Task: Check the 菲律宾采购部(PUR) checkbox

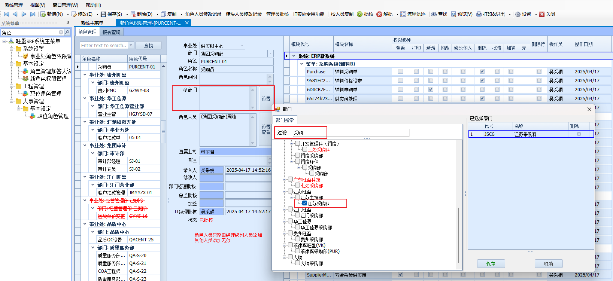Action: click(297, 251)
